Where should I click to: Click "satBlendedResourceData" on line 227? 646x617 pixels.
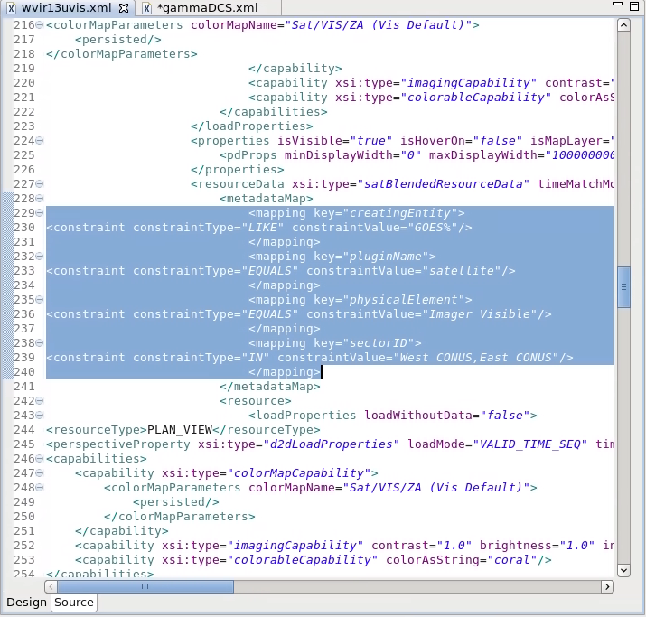[x=444, y=183]
